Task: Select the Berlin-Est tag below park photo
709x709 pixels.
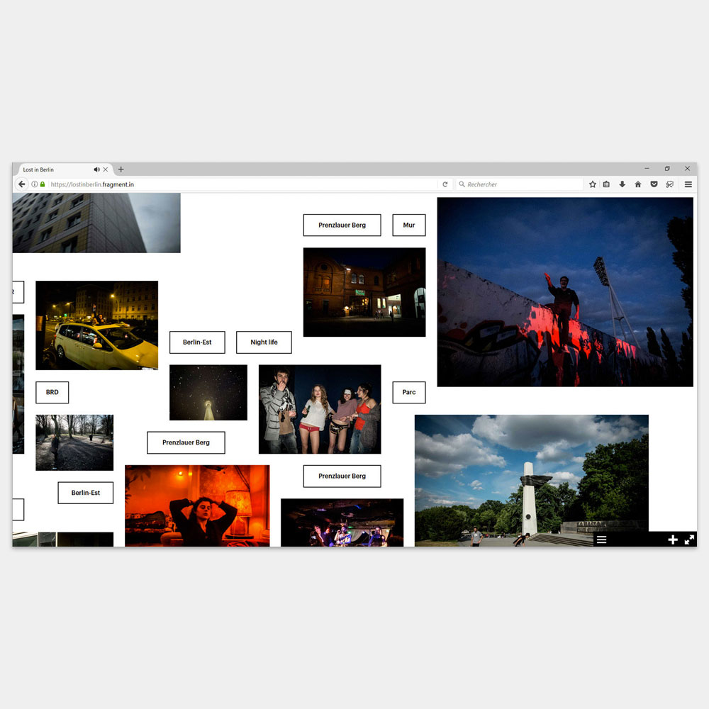Action: point(86,493)
